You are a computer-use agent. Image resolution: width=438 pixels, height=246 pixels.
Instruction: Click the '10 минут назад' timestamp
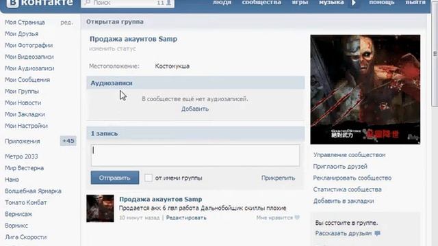tap(140, 217)
